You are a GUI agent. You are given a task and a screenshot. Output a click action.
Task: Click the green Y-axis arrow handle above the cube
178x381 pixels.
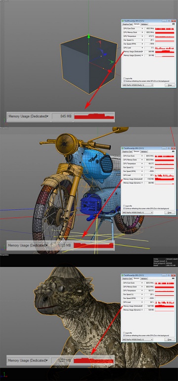tap(89, 36)
